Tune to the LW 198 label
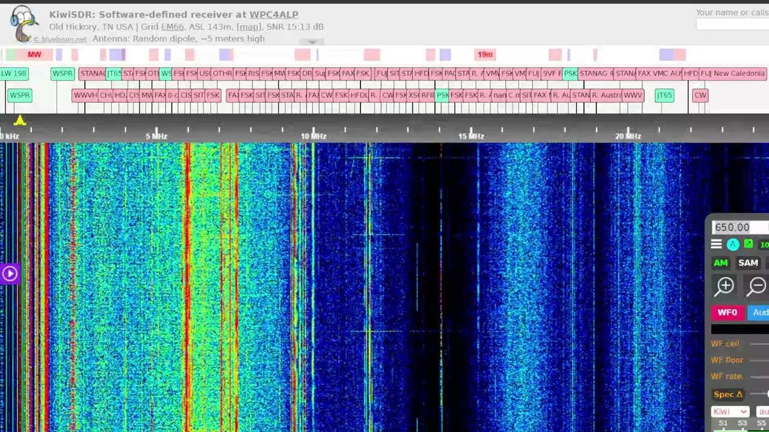 [14, 74]
